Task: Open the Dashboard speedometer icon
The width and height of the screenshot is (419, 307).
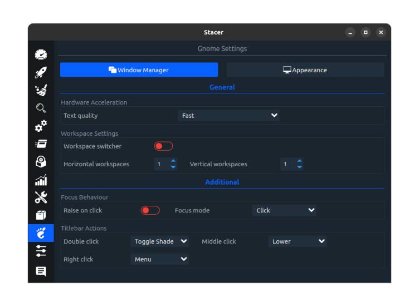Action: pos(41,55)
